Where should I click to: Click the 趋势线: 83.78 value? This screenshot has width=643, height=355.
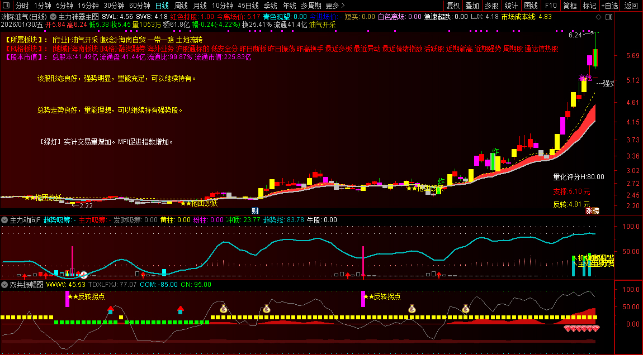point(283,220)
